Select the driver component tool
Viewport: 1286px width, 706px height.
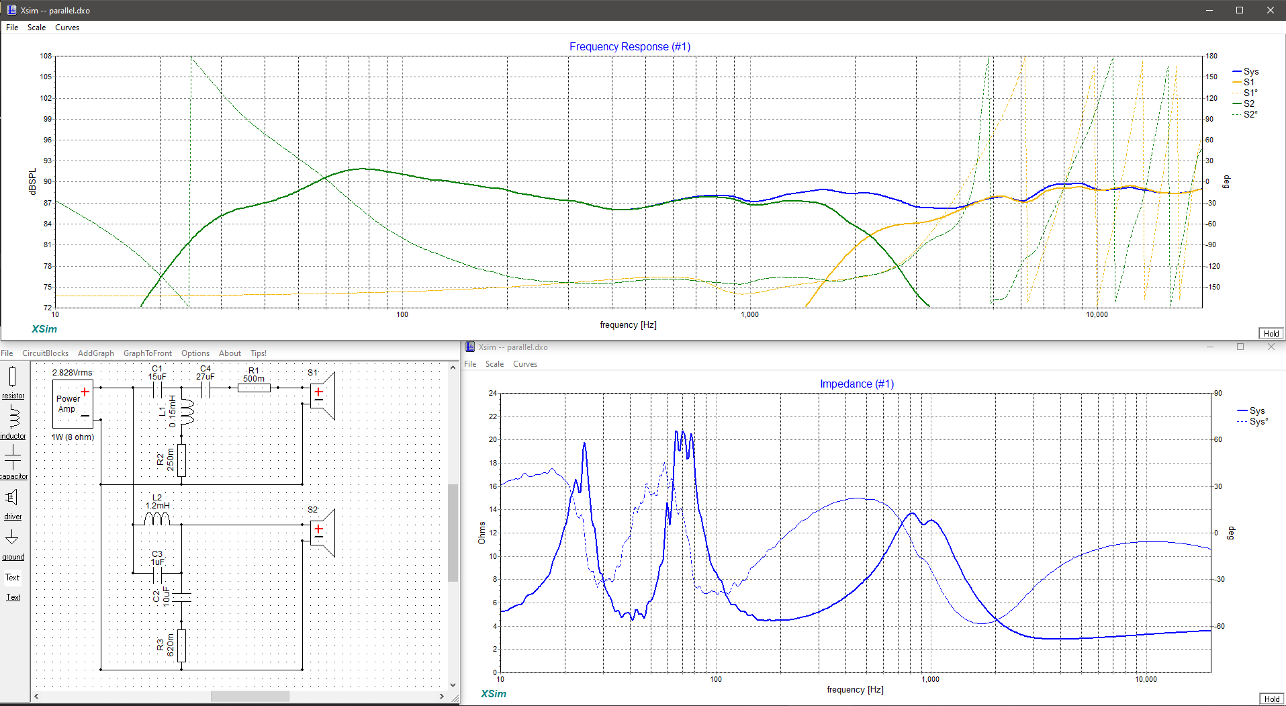point(13,503)
